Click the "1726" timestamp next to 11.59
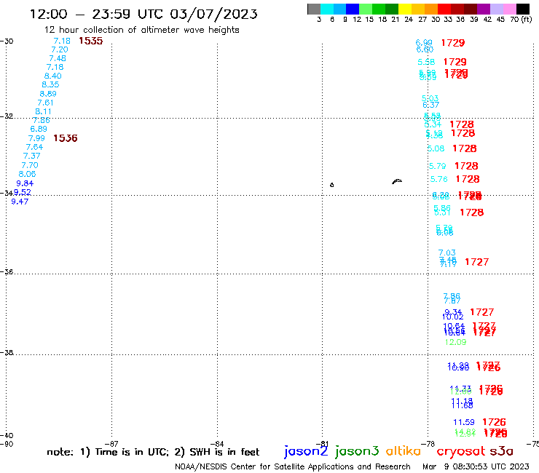Screen dimensions: 539x473 495,422
